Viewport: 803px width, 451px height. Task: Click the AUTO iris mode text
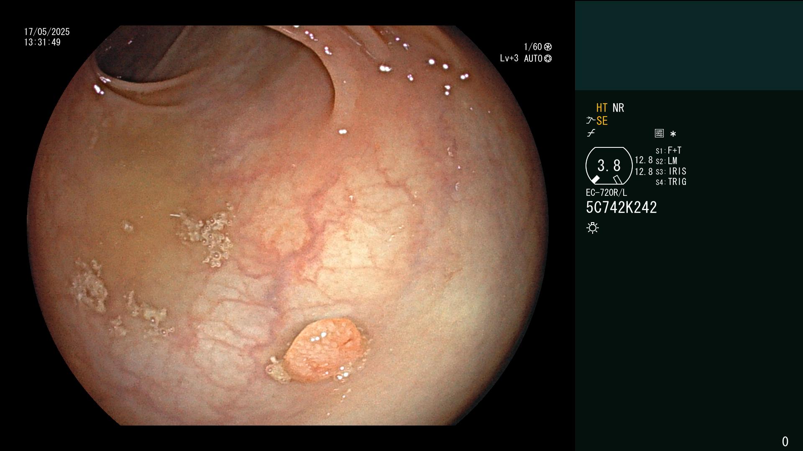coord(533,58)
